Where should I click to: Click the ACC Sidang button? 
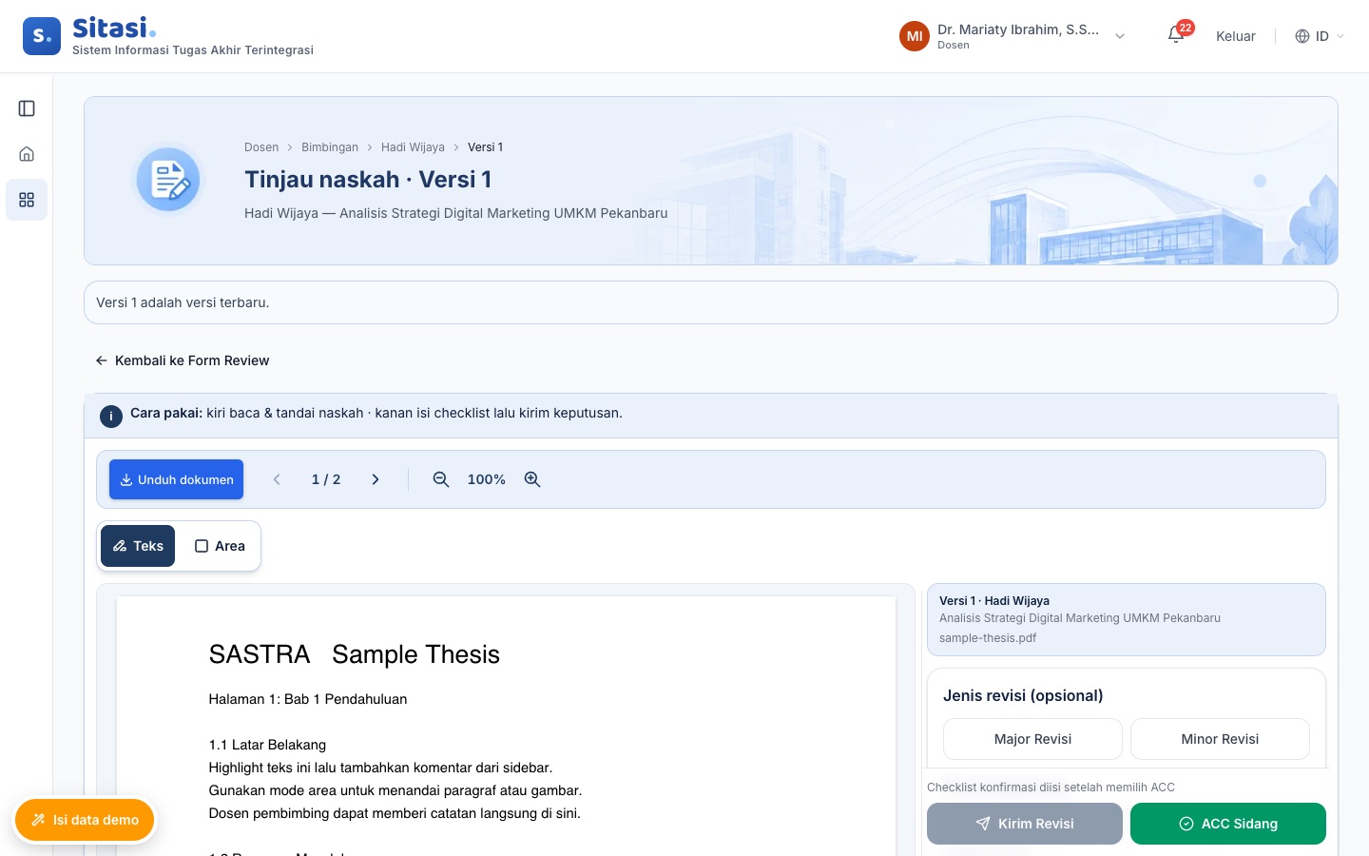[x=1228, y=824]
